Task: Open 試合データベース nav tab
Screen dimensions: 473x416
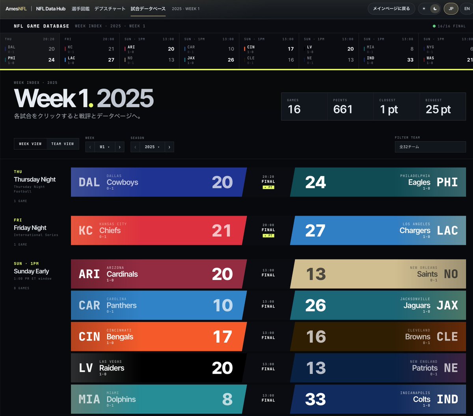Action: pyautogui.click(x=148, y=9)
